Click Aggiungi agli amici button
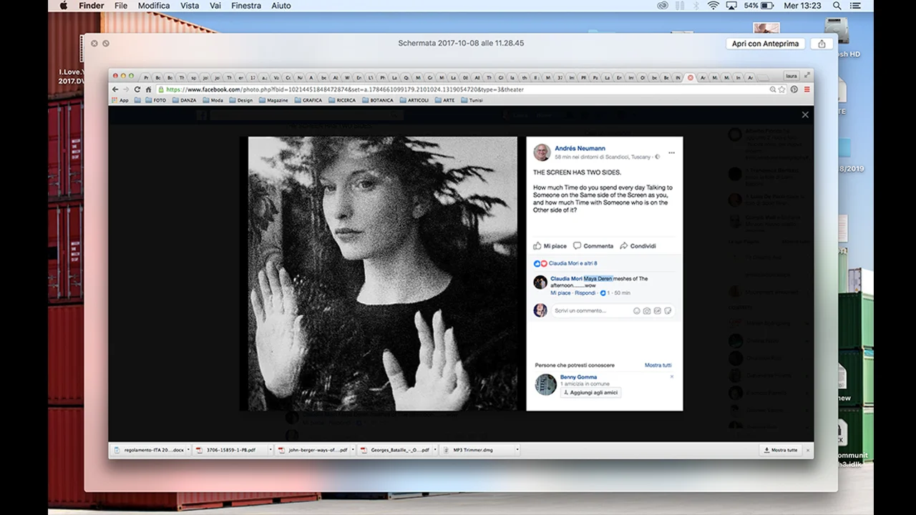Viewport: 916px width, 515px height. (x=590, y=393)
